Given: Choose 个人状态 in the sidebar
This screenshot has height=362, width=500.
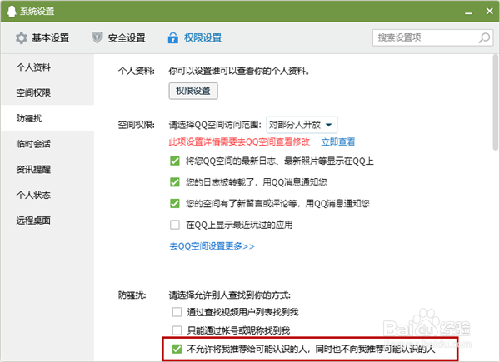Looking at the screenshot, I should pos(47,195).
